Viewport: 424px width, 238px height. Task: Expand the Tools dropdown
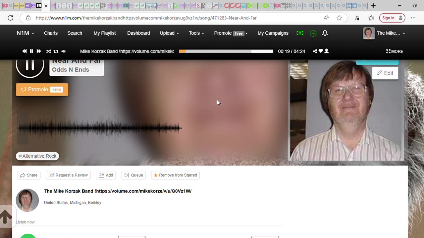tap(196, 33)
